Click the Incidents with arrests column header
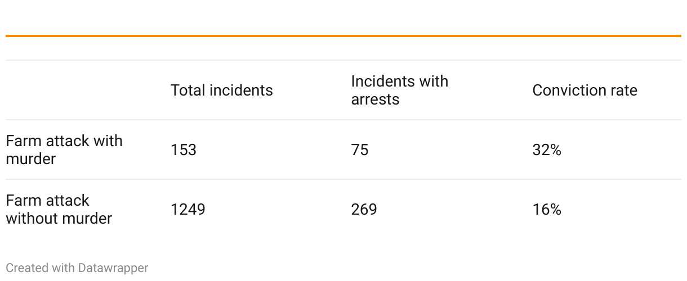Viewport: 687px width, 281px height. (x=400, y=90)
